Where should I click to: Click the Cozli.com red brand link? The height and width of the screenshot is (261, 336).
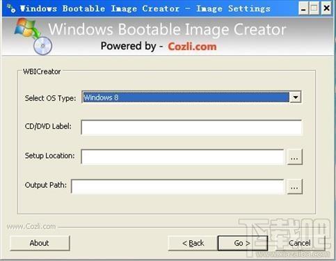coord(192,47)
